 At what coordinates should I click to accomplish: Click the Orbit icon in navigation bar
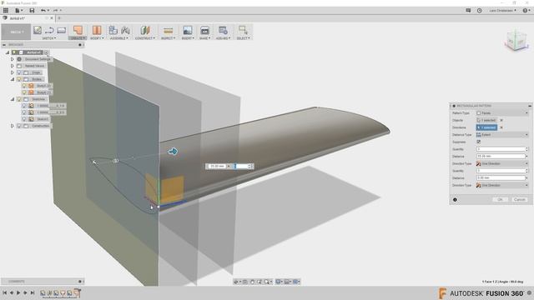point(237,282)
